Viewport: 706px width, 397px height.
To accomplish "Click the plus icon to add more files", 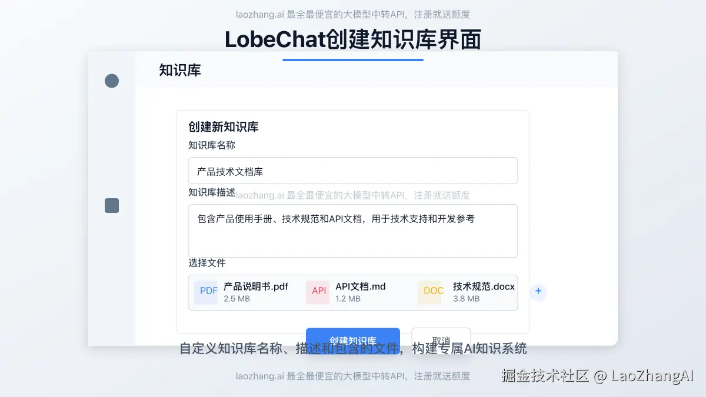I will point(538,291).
